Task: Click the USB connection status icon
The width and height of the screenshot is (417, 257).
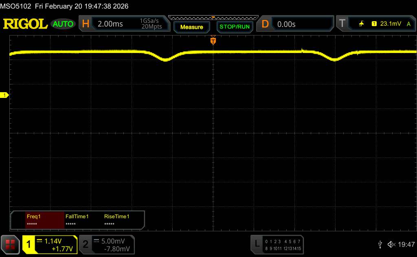Action: pyautogui.click(x=380, y=244)
